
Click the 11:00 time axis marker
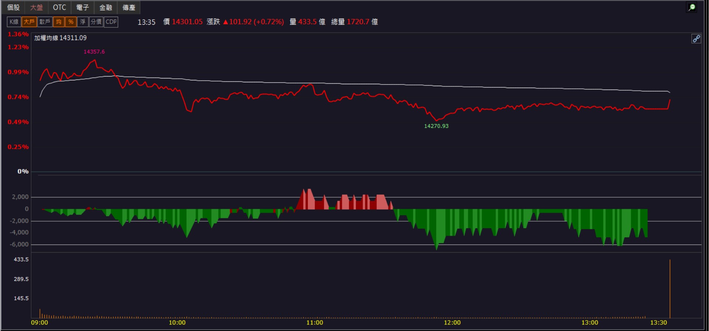(x=315, y=323)
